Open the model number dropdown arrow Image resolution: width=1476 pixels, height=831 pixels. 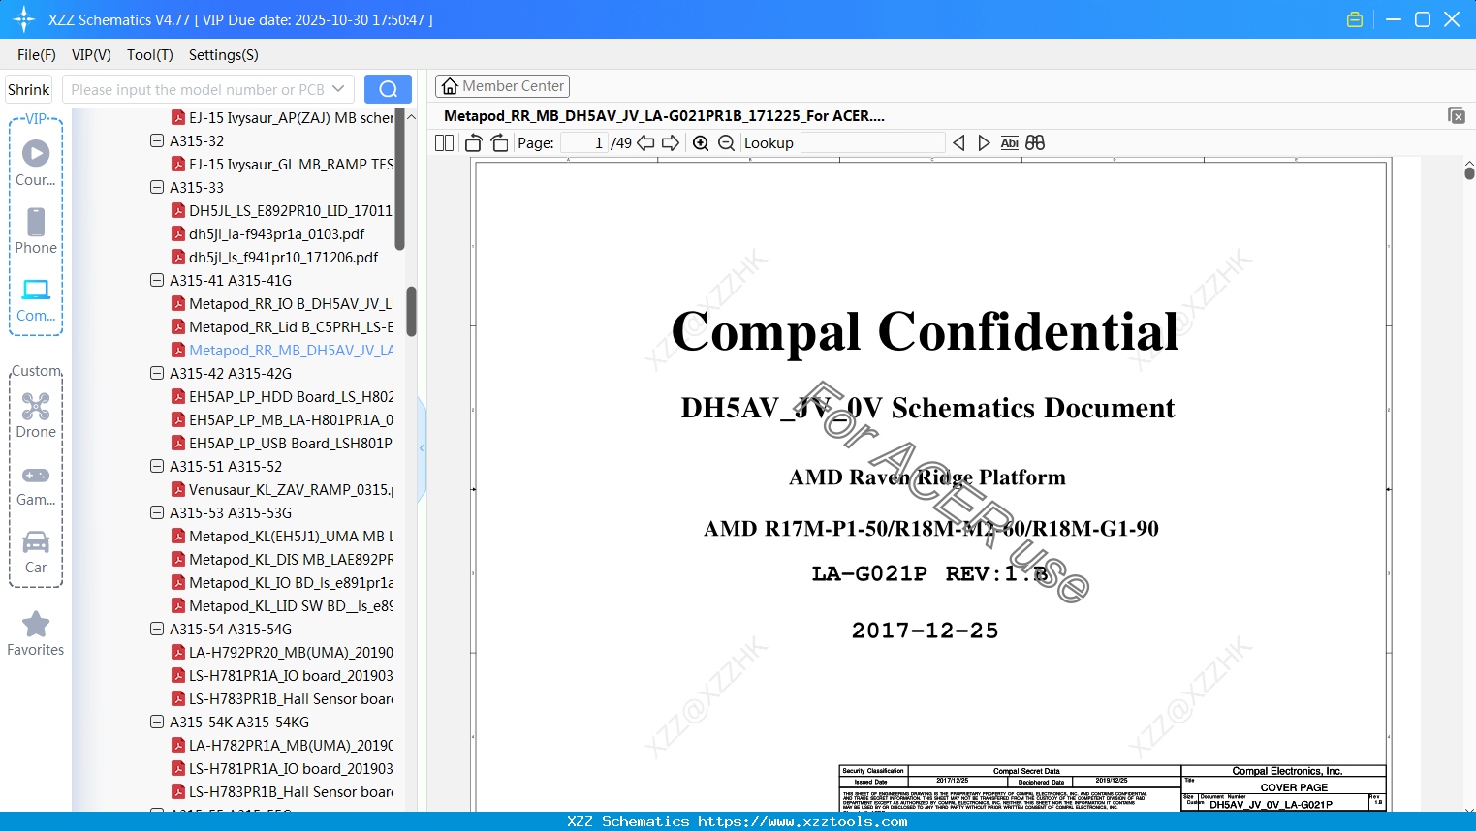pyautogui.click(x=338, y=89)
